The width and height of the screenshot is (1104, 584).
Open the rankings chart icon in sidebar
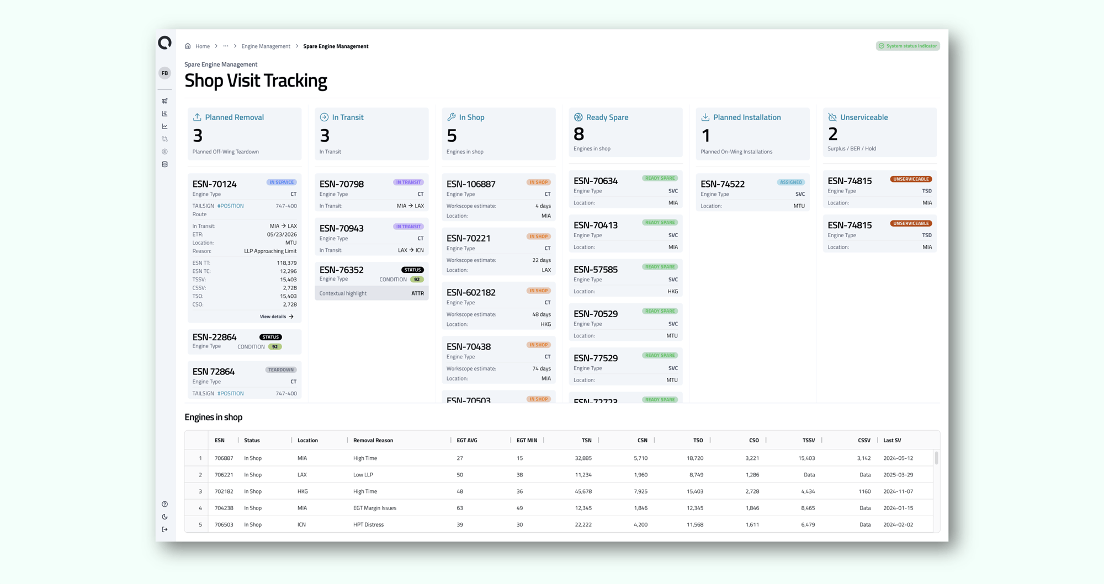(x=164, y=113)
